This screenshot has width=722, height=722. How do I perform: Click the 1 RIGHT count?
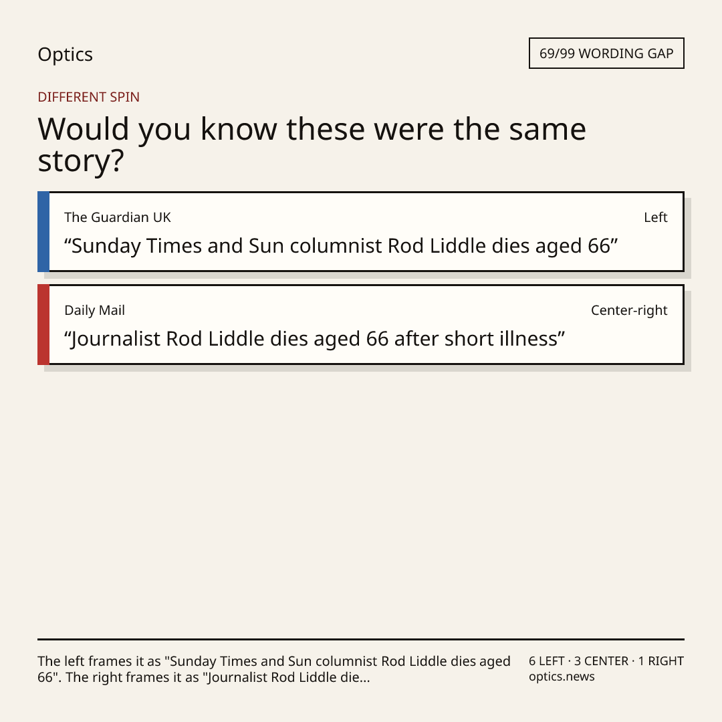pos(660,661)
